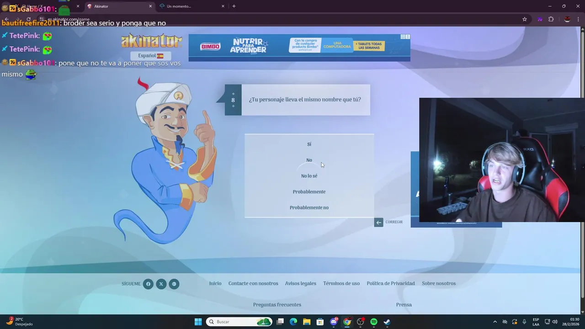Viewport: 585px width, 329px height.
Task: Open the Windows Start menu
Action: (x=198, y=322)
